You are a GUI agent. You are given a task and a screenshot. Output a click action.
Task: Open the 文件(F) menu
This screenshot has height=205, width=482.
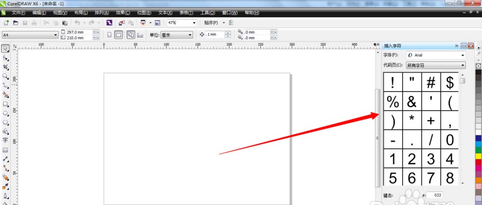18,13
